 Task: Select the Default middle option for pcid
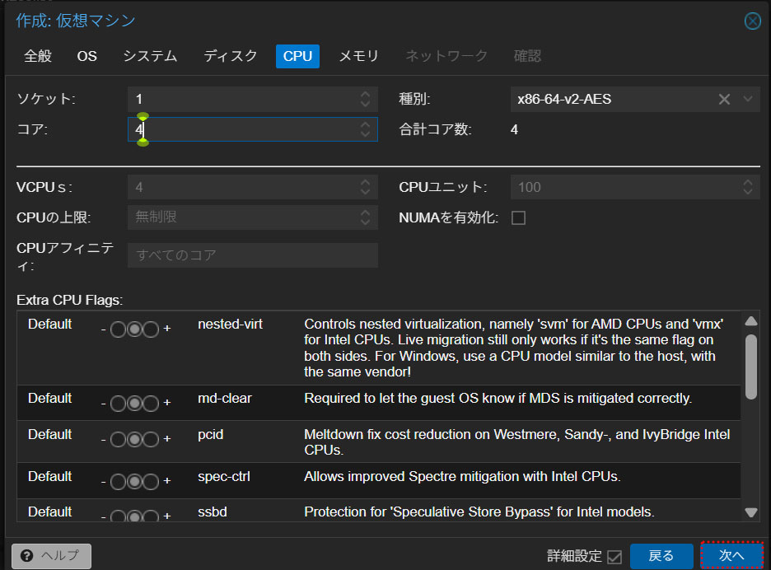(x=133, y=440)
